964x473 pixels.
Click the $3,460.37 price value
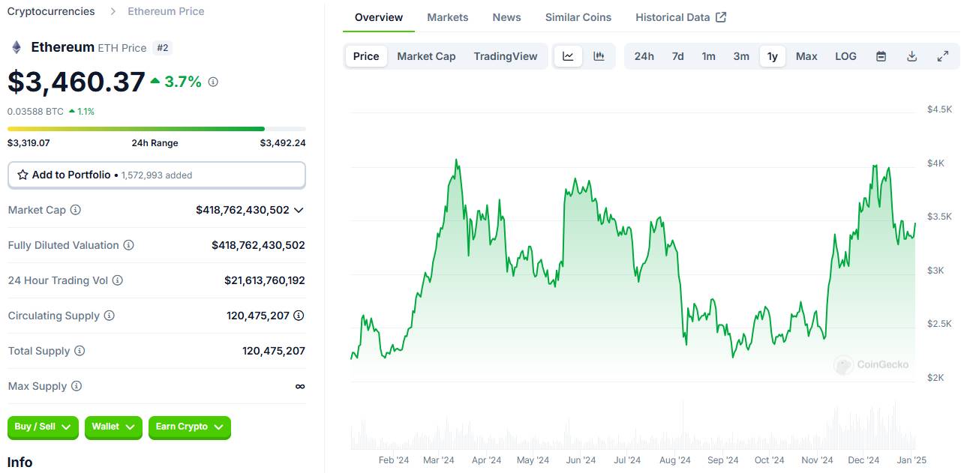coord(77,82)
